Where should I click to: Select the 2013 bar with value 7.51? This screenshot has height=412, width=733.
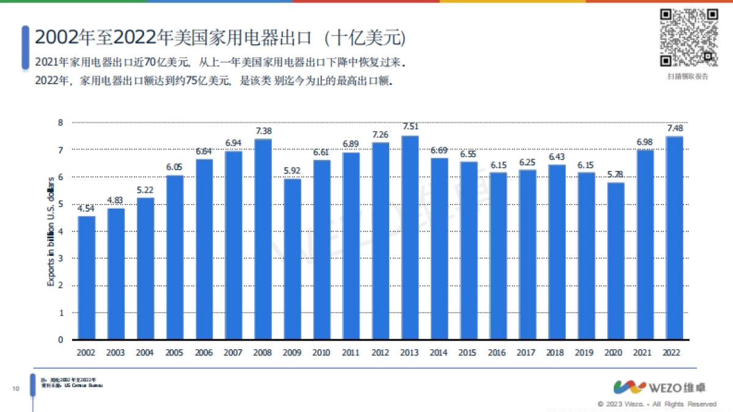(409, 238)
